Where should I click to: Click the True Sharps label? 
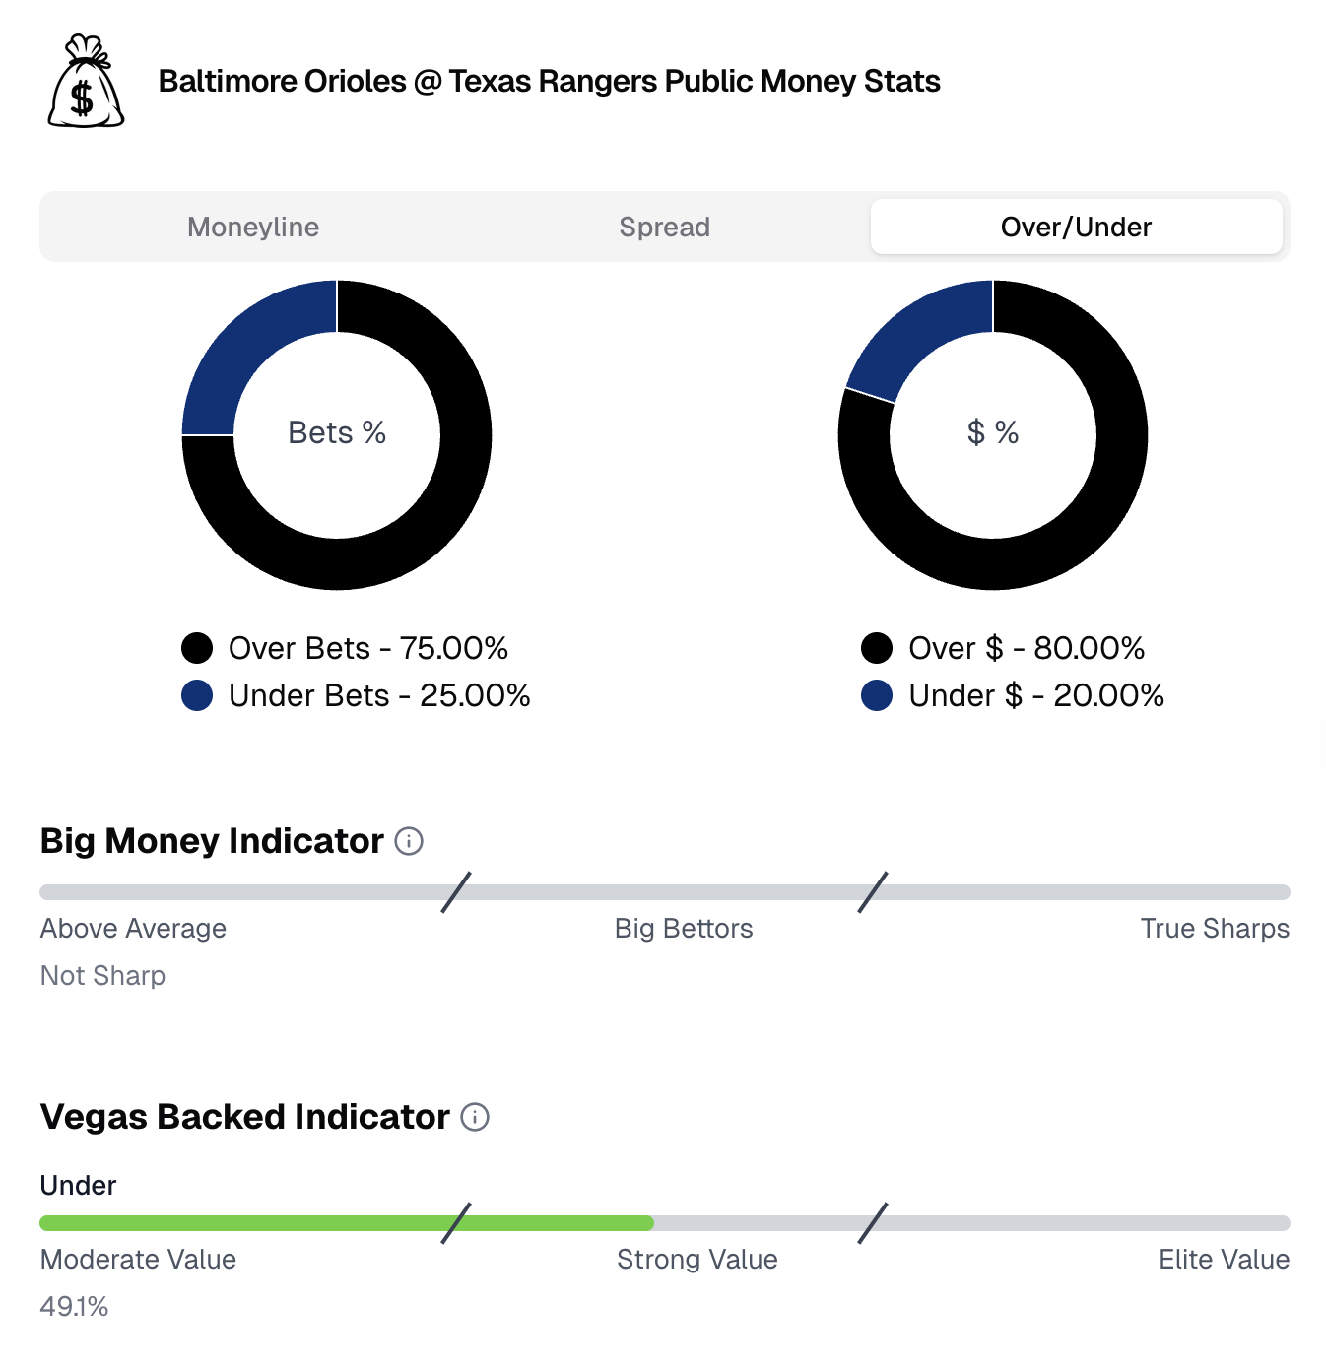1215,929
